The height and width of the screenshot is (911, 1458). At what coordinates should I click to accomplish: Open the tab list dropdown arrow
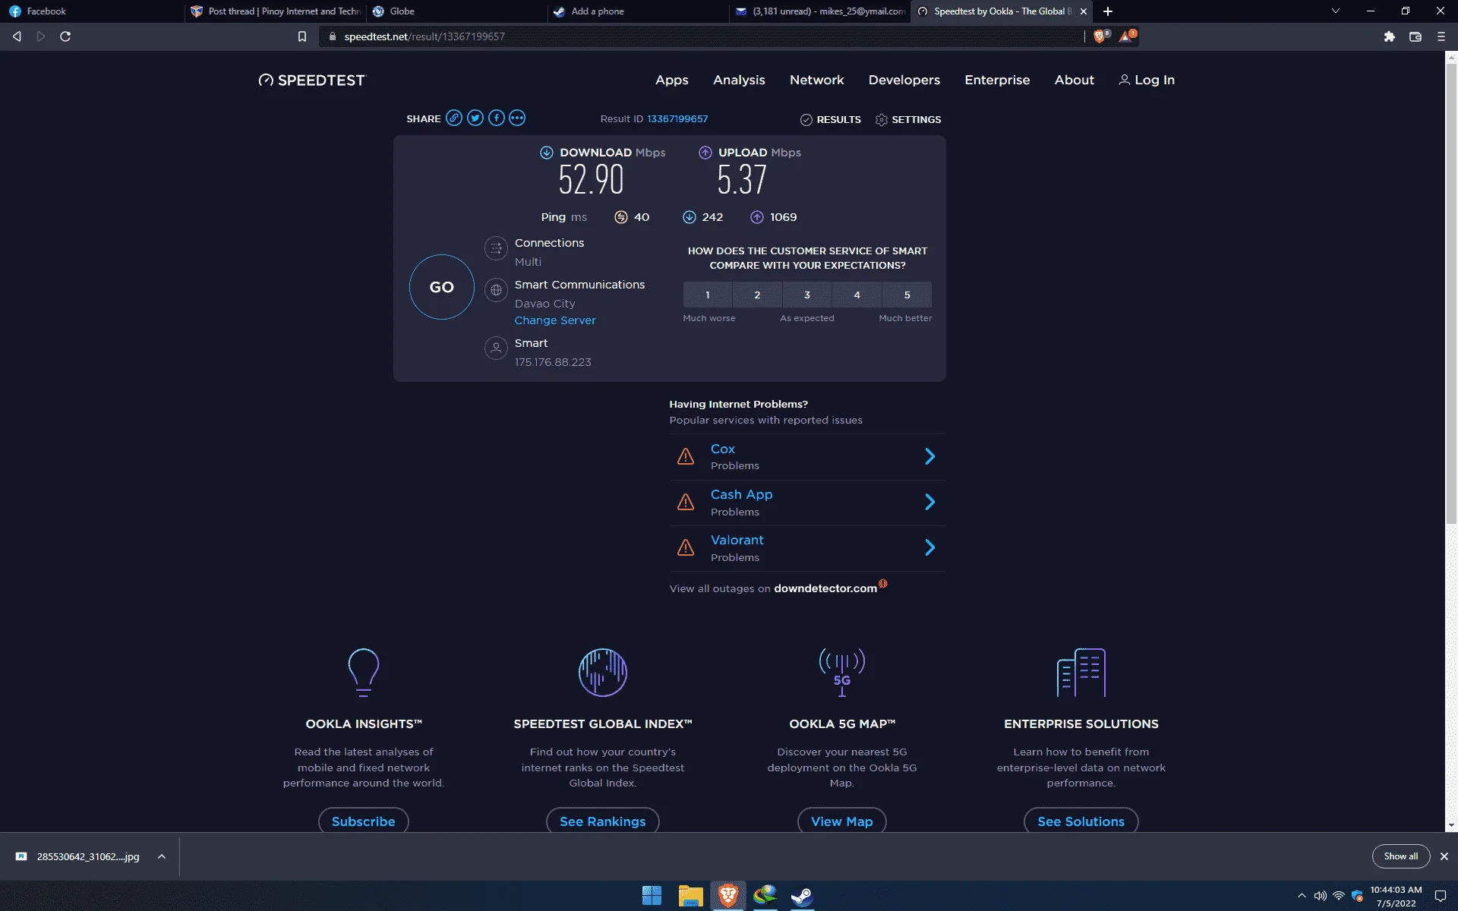pyautogui.click(x=1336, y=11)
